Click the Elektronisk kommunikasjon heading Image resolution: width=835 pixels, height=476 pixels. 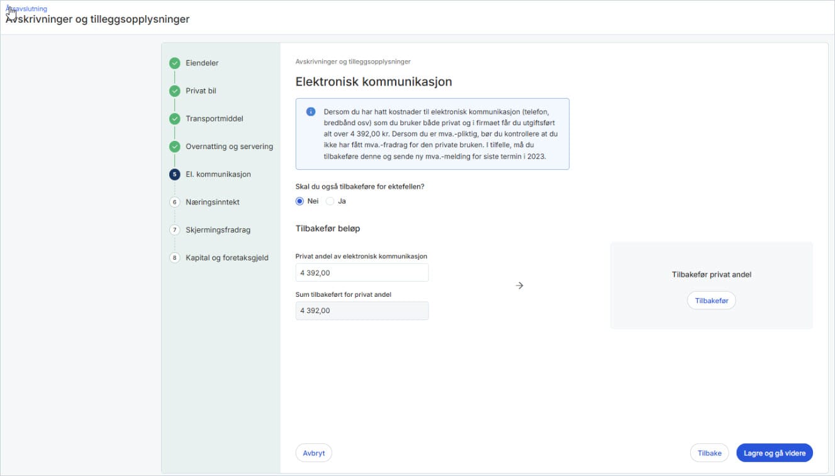point(374,82)
